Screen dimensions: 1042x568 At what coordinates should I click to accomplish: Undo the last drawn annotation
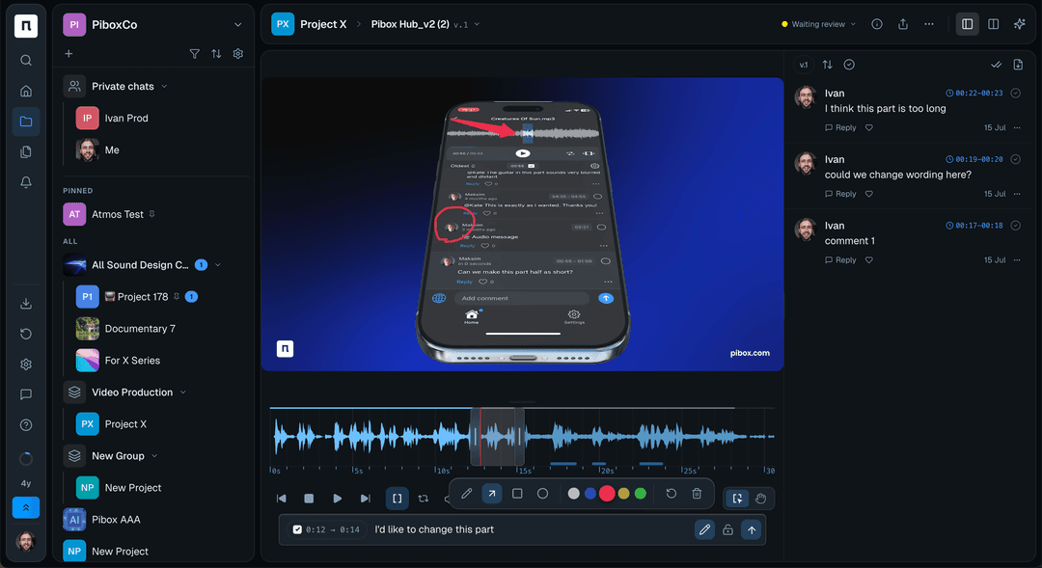tap(672, 494)
